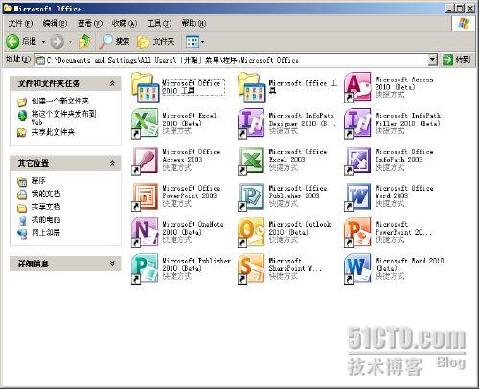The image size is (479, 389).
Task: Select Microsoft PowerPoint 2010 shortcut icon
Action: 357,233
